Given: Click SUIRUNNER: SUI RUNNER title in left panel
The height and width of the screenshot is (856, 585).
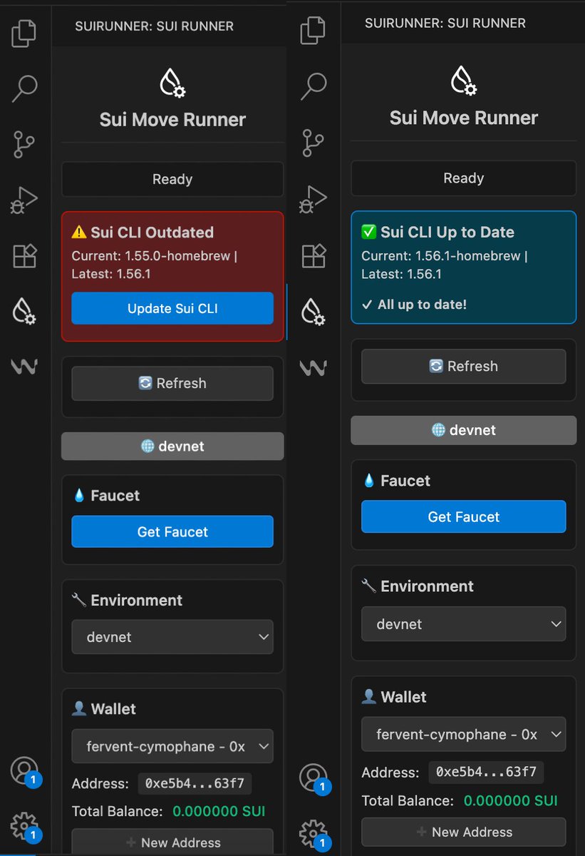Looking at the screenshot, I should click(x=154, y=26).
